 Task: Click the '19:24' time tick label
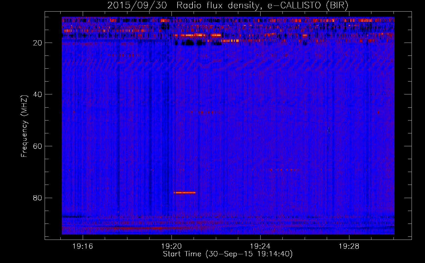pos(260,246)
